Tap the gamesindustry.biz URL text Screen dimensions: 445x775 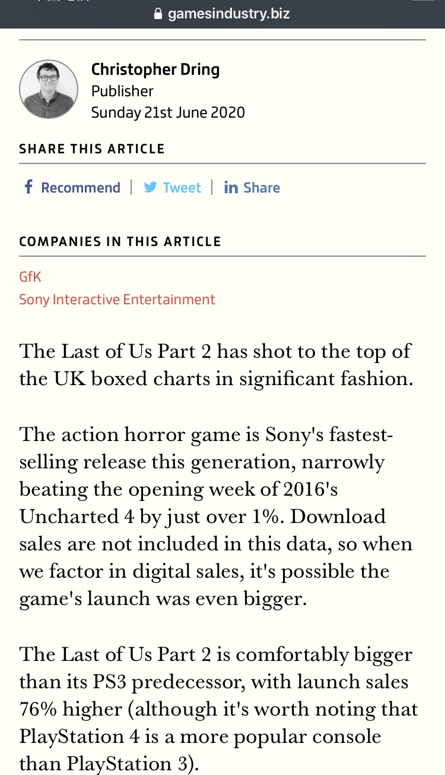click(x=228, y=13)
